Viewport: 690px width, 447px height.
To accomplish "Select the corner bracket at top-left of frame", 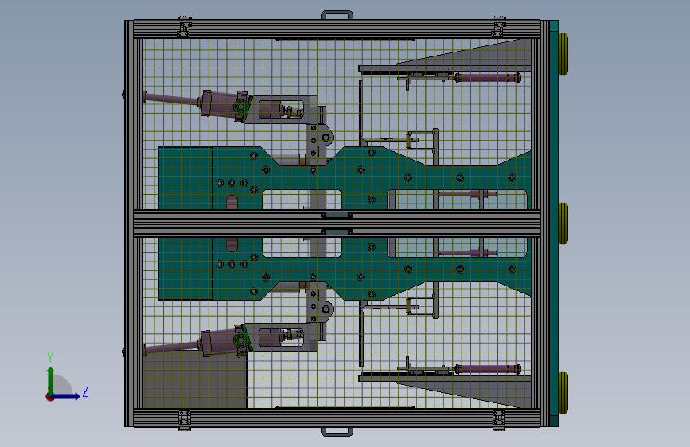I will coord(185,27).
